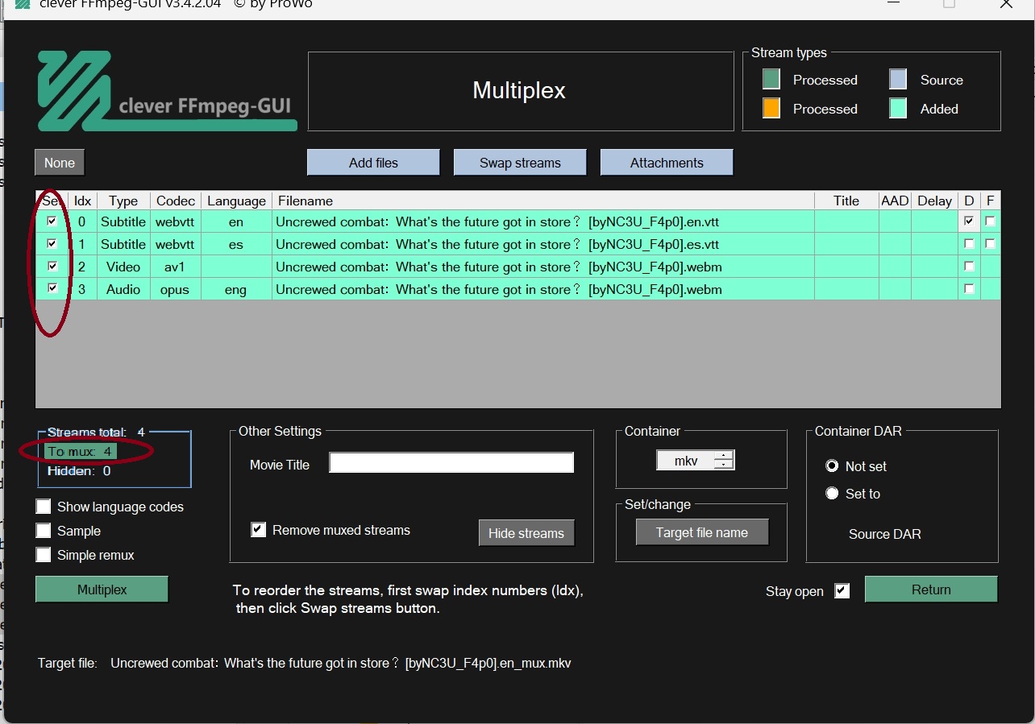The height and width of the screenshot is (724, 1035).
Task: Click the en_mux.mkv target file path text
Action: pyautogui.click(x=340, y=664)
